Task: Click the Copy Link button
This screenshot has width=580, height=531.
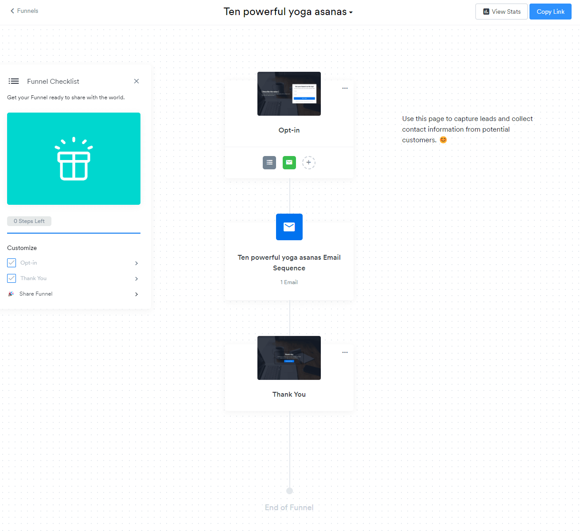Action: pyautogui.click(x=550, y=11)
